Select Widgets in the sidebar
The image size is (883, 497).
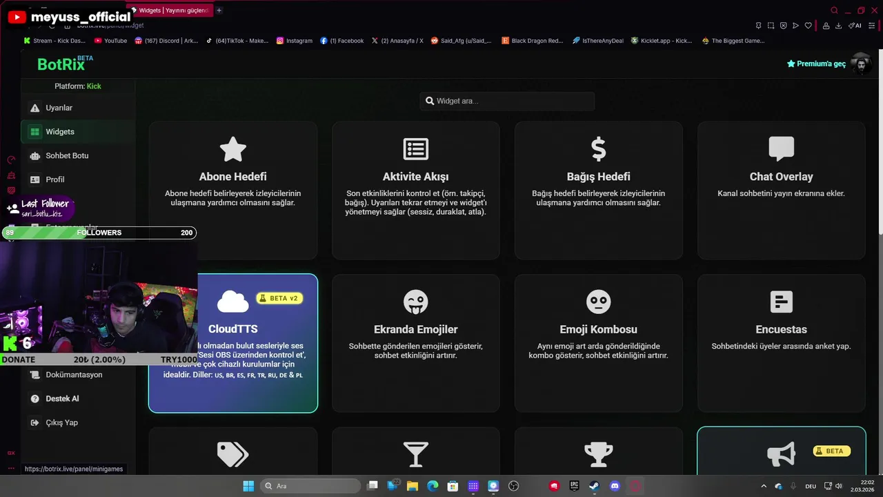(x=78, y=132)
